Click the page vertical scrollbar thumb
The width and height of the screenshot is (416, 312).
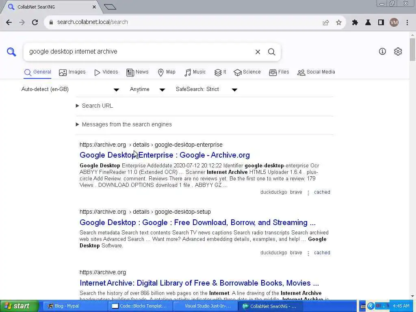412,50
